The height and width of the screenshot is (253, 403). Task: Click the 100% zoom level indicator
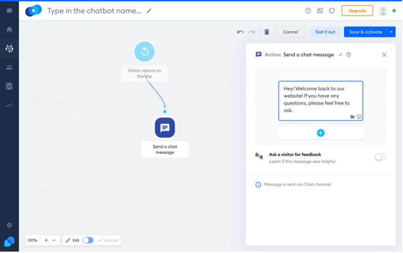(x=32, y=240)
